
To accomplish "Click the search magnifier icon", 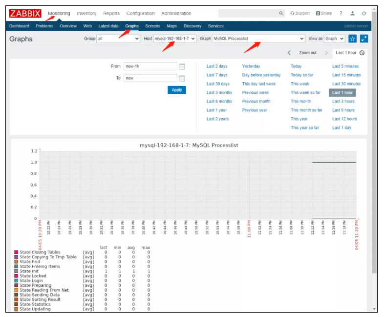I will [x=281, y=13].
